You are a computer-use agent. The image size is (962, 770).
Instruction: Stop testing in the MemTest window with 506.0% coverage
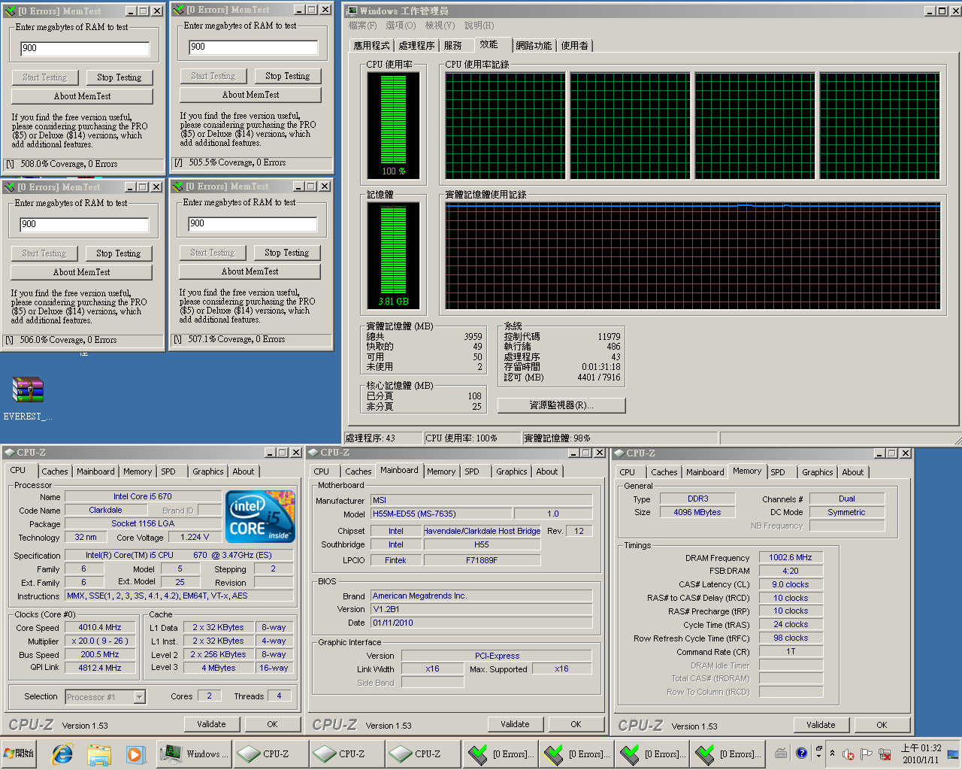119,253
